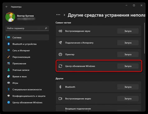
Task: Click the Bluetooth sidebar icon
Action: pyautogui.click(x=9, y=44)
